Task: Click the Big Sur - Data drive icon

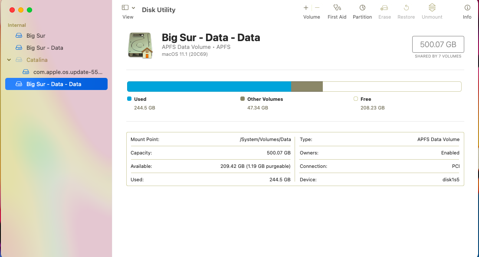Action: point(19,48)
